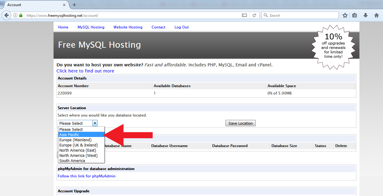The image size is (383, 196).
Task: Click the Account Upgrade section heading
Action: point(74,191)
